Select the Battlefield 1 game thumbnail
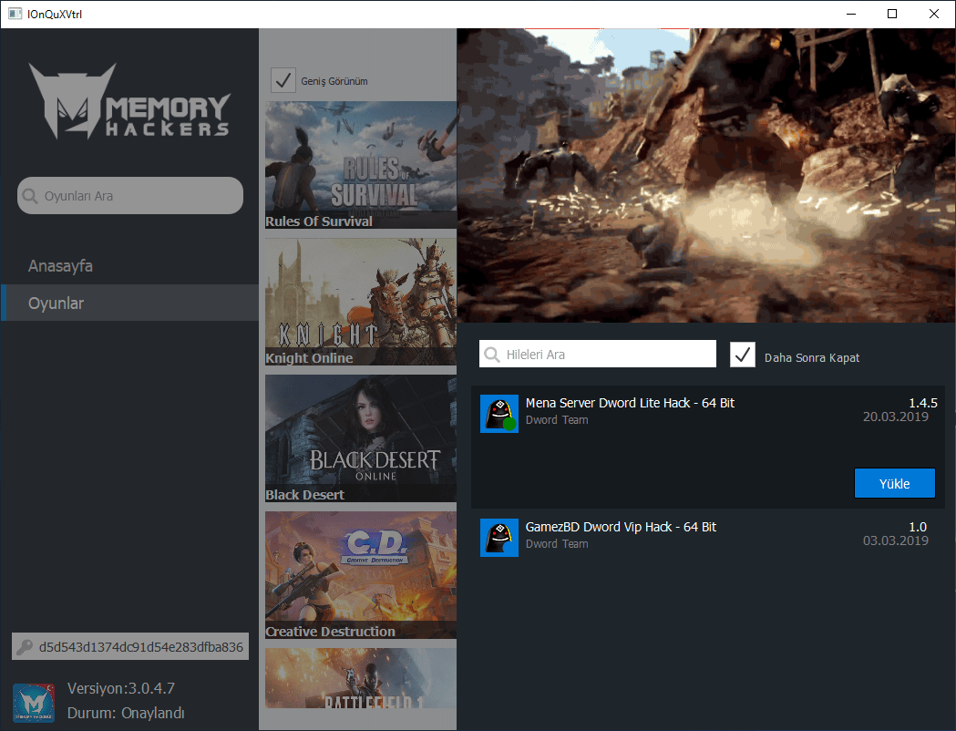Image resolution: width=956 pixels, height=731 pixels. (361, 678)
